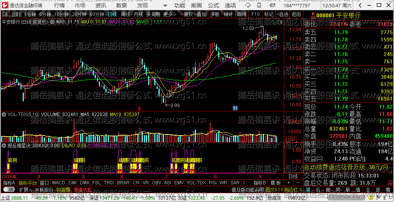Expand 侧边栏 sidebar toggle
394x202 pixels.
click(294, 189)
